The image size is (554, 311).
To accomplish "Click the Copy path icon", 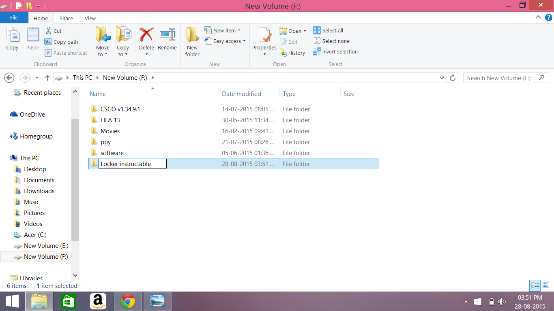I will click(x=48, y=42).
